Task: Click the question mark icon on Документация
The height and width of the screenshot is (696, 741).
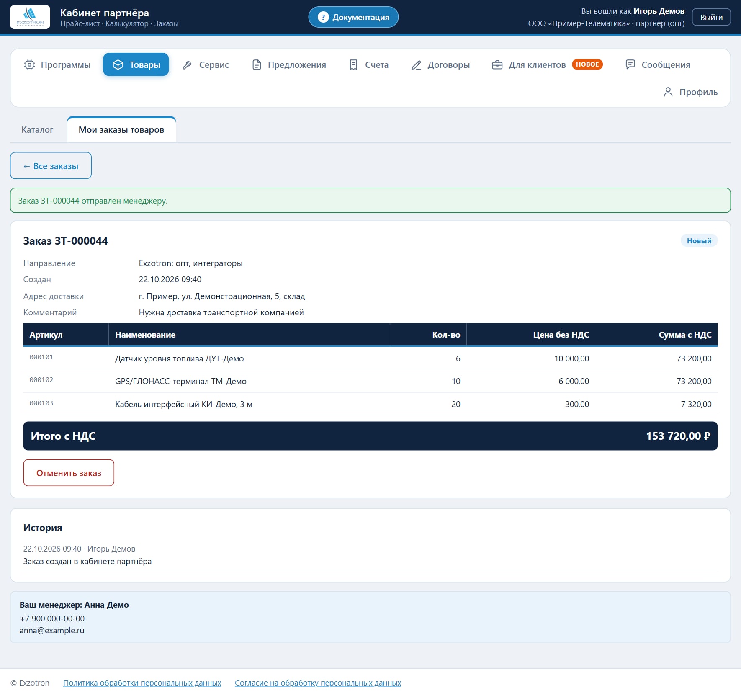Action: click(323, 17)
